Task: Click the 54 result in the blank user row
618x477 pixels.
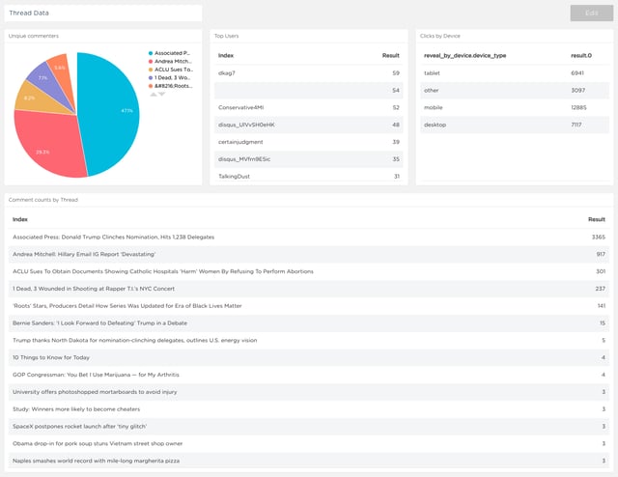Action: tap(396, 90)
